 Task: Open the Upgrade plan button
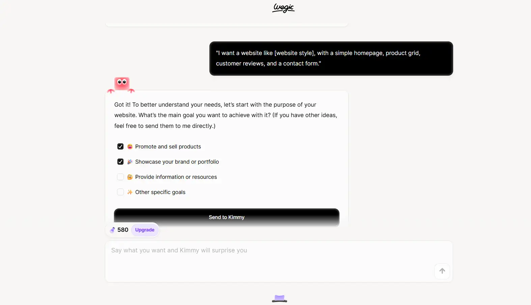pyautogui.click(x=145, y=230)
